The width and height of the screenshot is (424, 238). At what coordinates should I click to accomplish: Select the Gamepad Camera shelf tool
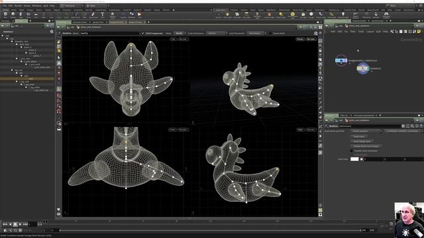(x=386, y=15)
